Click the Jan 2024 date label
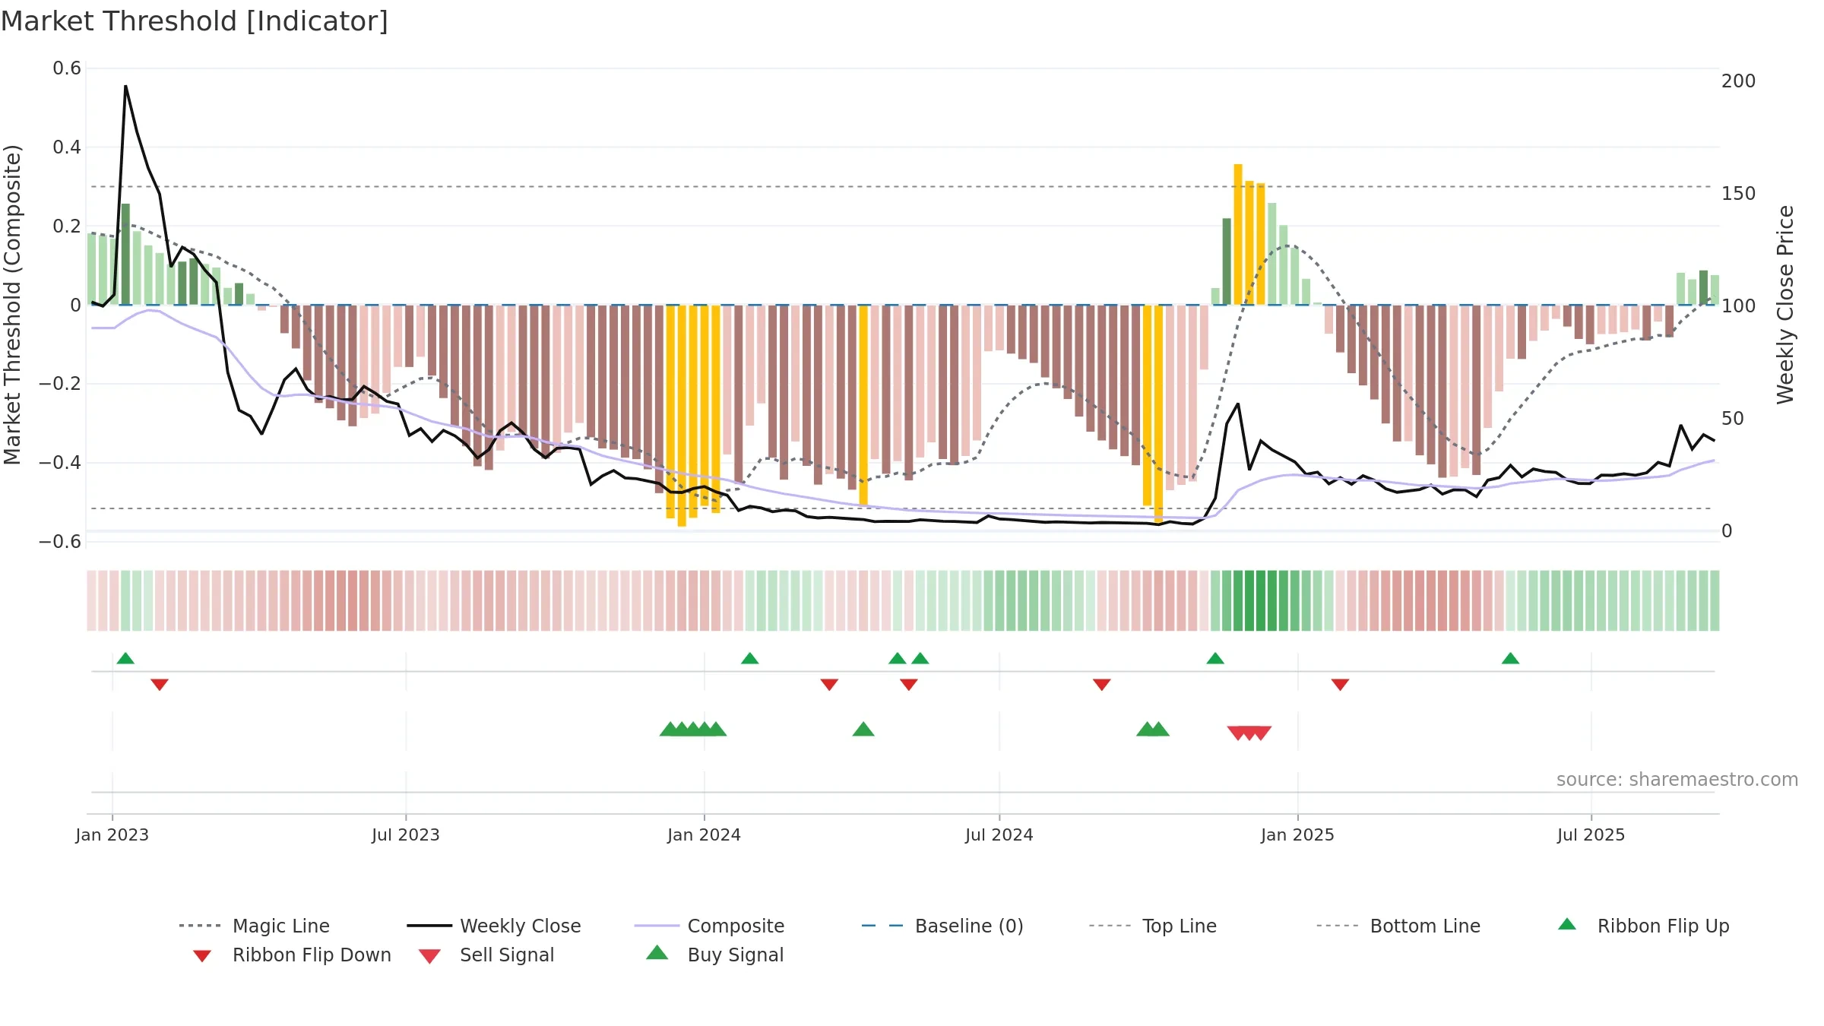 (705, 834)
